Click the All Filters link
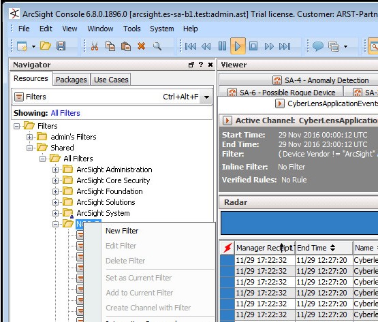Viewport: 378px width, 322px height. 65,113
